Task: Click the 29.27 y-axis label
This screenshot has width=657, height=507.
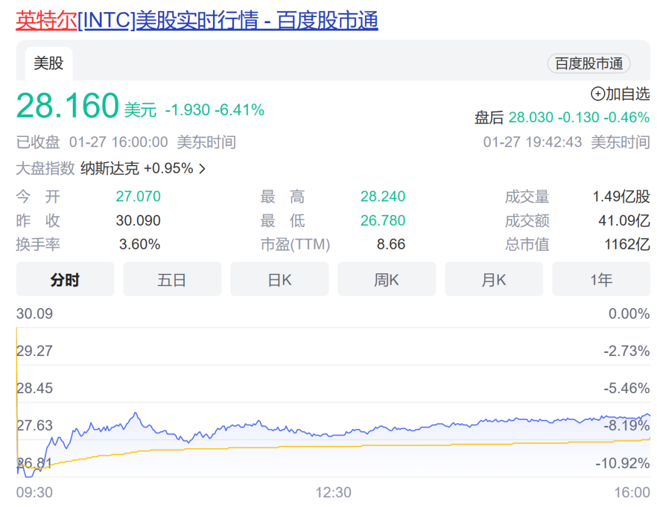Action: point(34,351)
